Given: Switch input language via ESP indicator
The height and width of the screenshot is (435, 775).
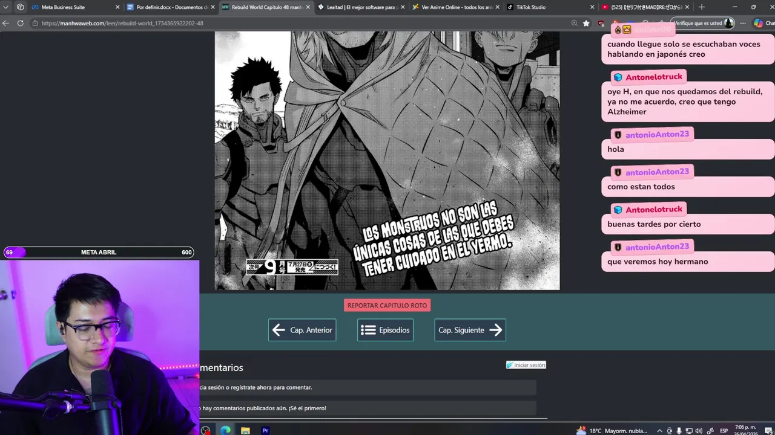Looking at the screenshot, I should click(724, 431).
